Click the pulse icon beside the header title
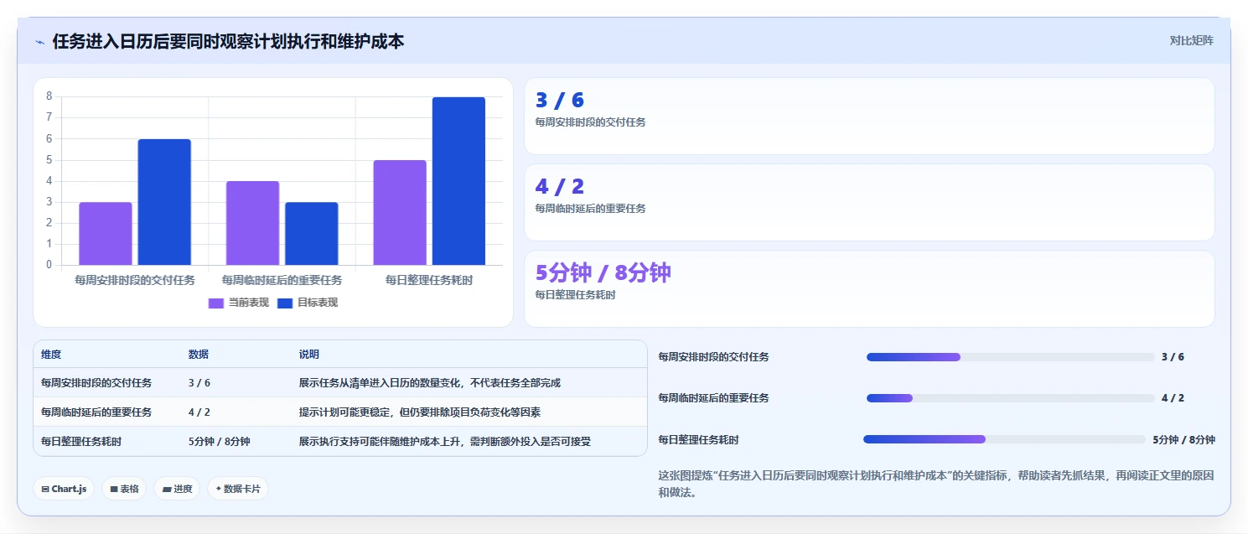 39,42
